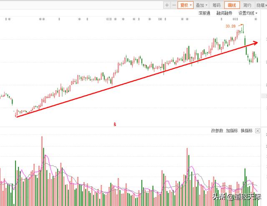Click 改参数 to edit indicator parameters
267x206 pixels.
point(217,131)
